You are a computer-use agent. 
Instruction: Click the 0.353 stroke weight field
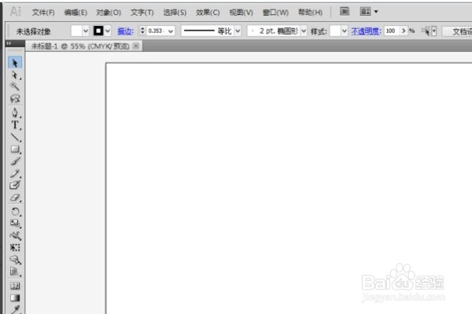157,31
